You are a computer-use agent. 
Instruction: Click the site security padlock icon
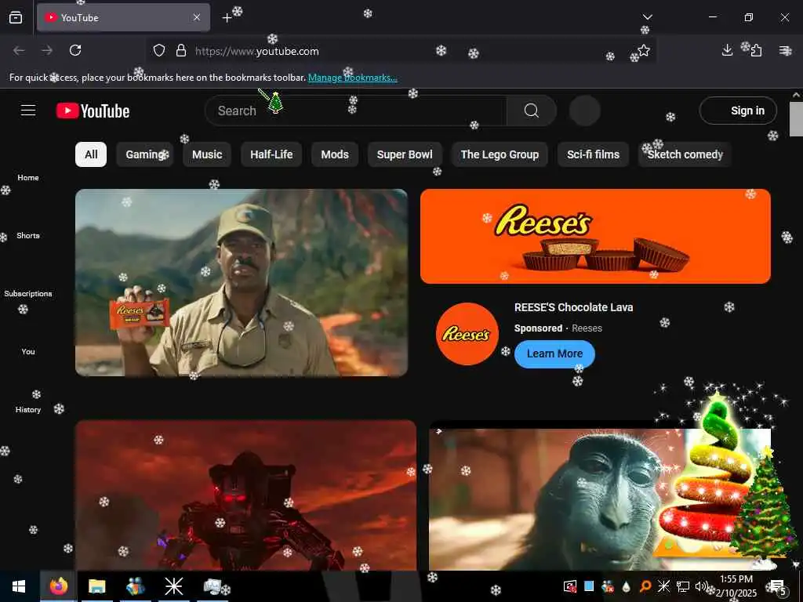click(181, 51)
